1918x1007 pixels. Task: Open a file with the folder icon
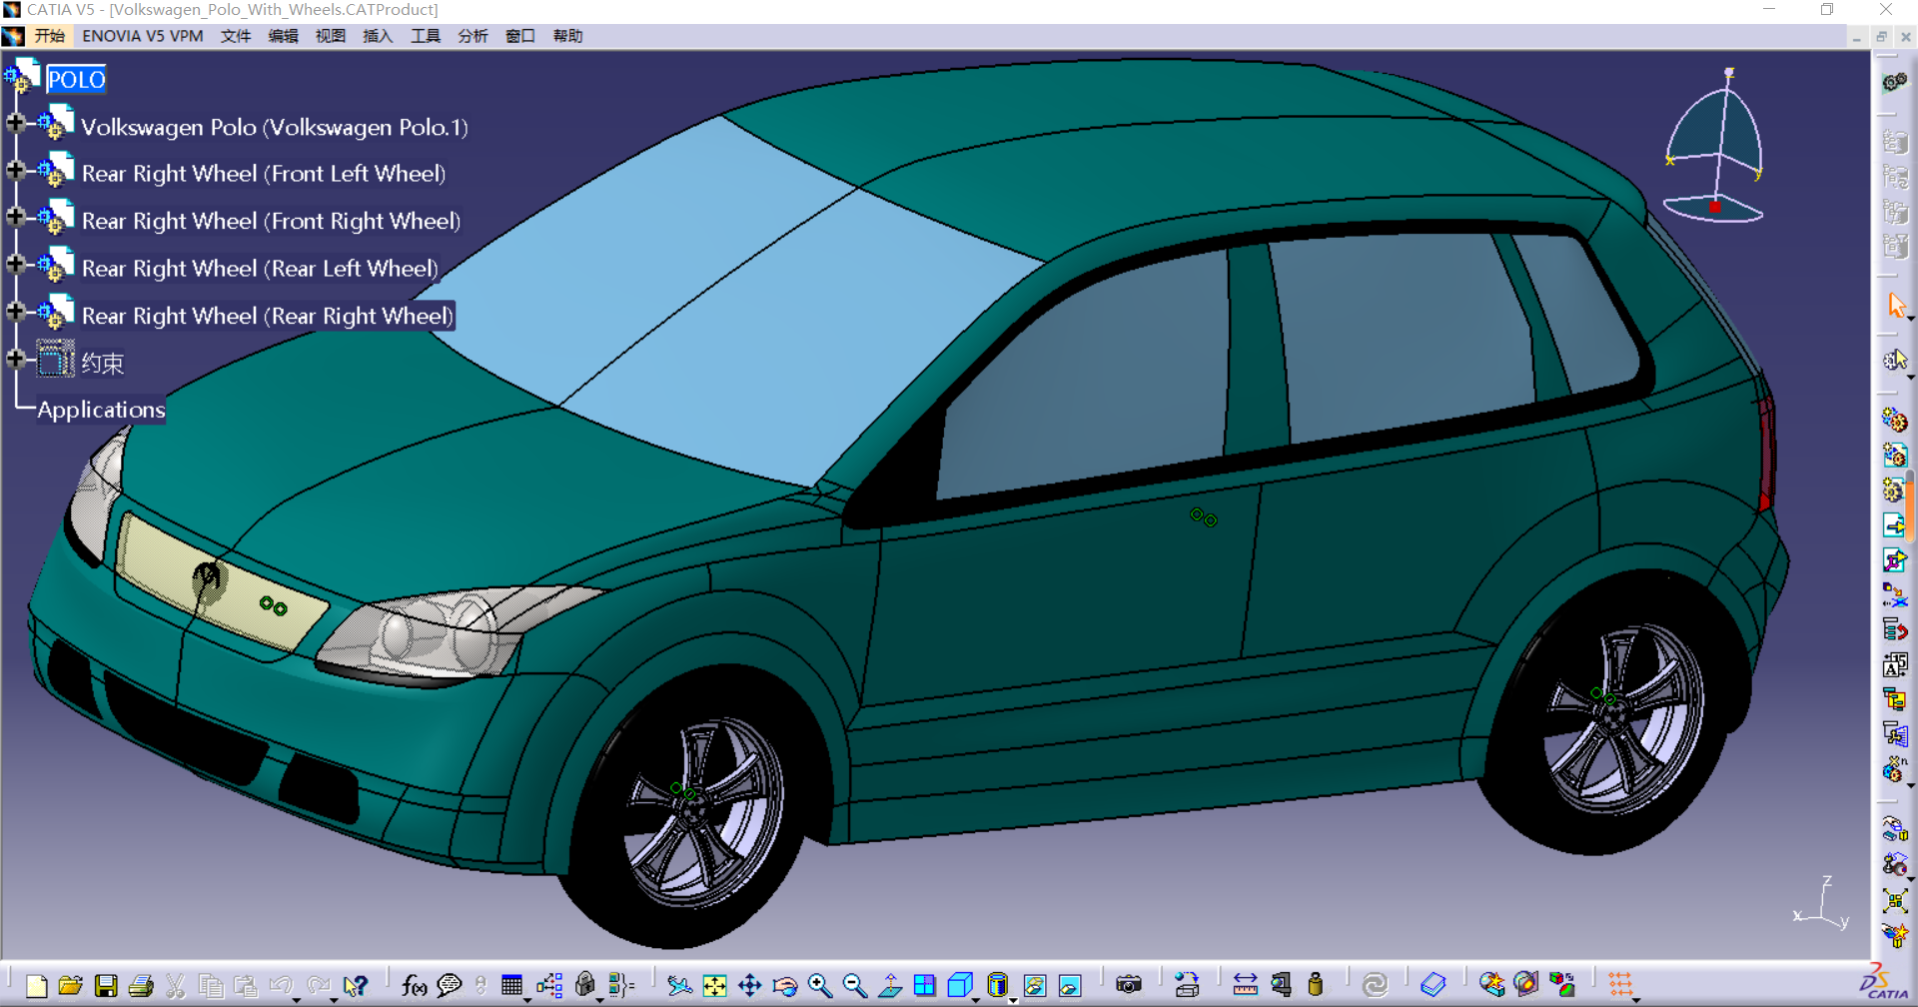(70, 986)
